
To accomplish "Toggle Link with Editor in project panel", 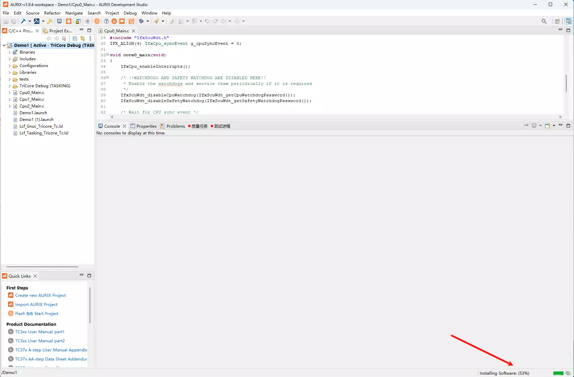I will pyautogui.click(x=83, y=38).
